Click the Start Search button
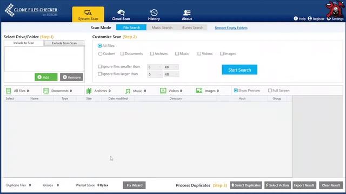This screenshot has width=346, height=194. tap(239, 70)
